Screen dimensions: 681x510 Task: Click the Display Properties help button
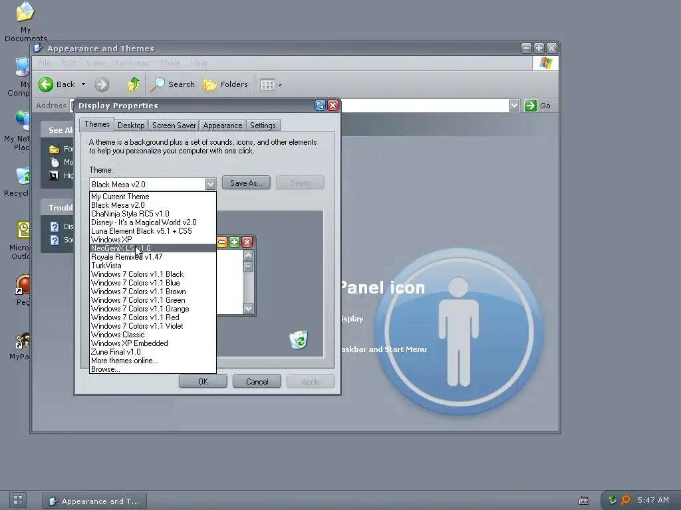[320, 106]
